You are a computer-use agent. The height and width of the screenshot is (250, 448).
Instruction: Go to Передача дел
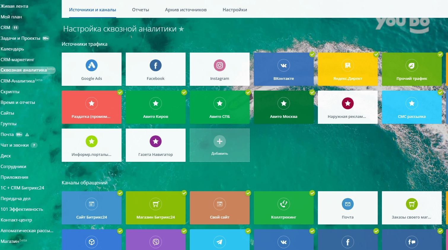point(15,199)
